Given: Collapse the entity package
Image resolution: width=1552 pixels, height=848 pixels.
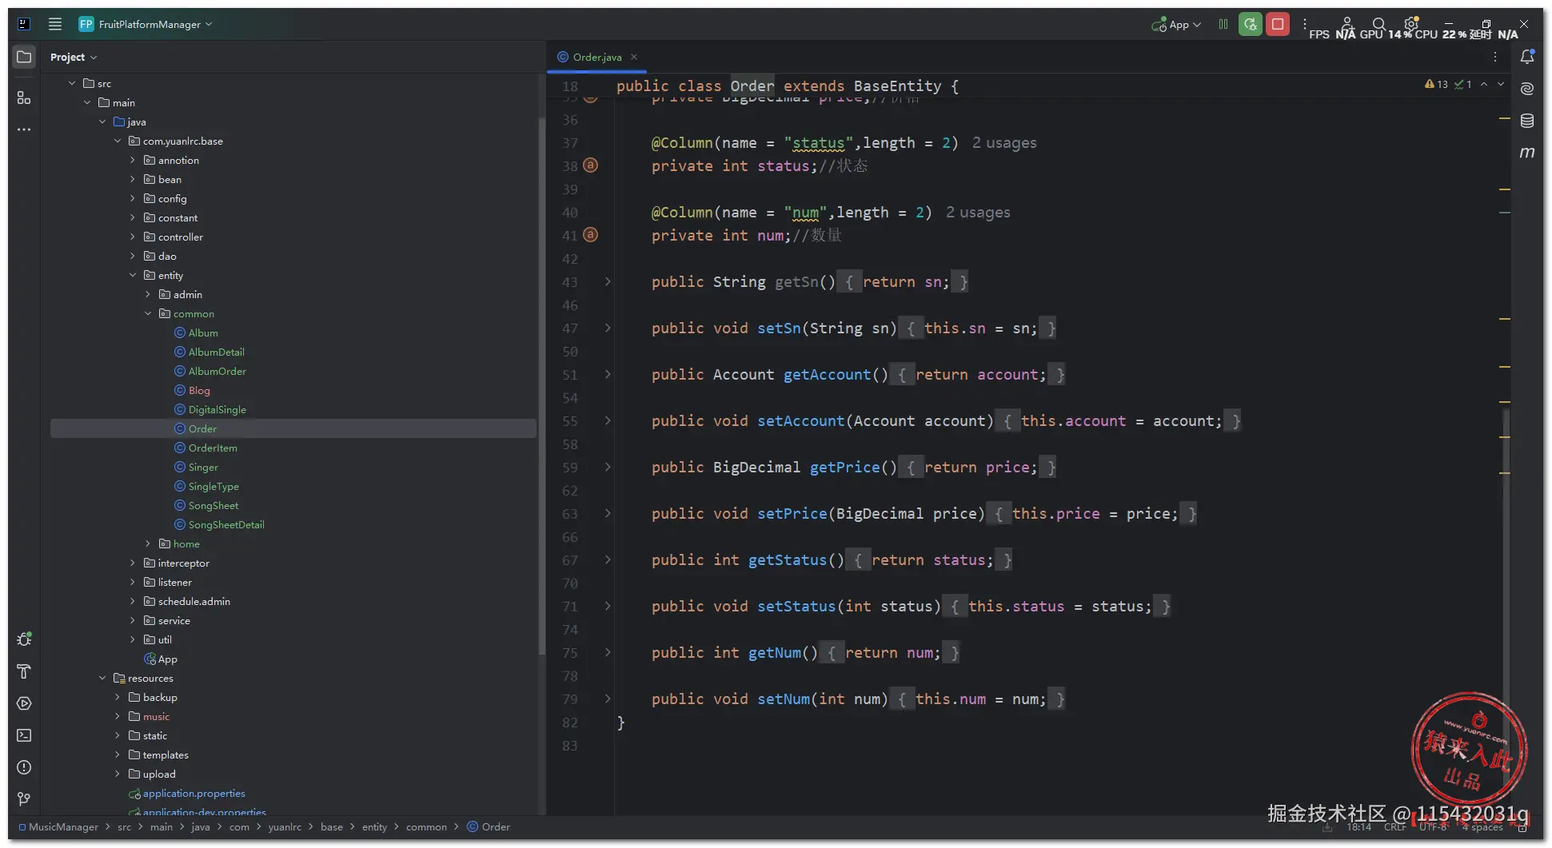Looking at the screenshot, I should click(x=133, y=275).
